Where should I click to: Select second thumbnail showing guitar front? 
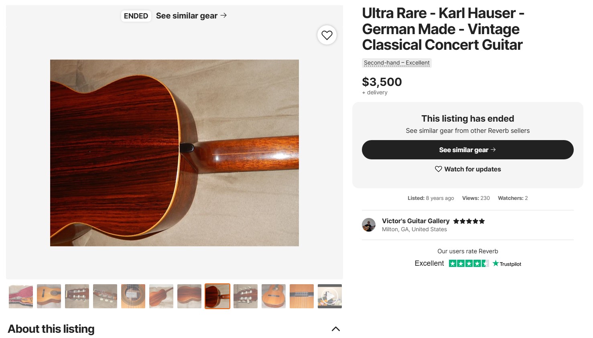point(49,296)
